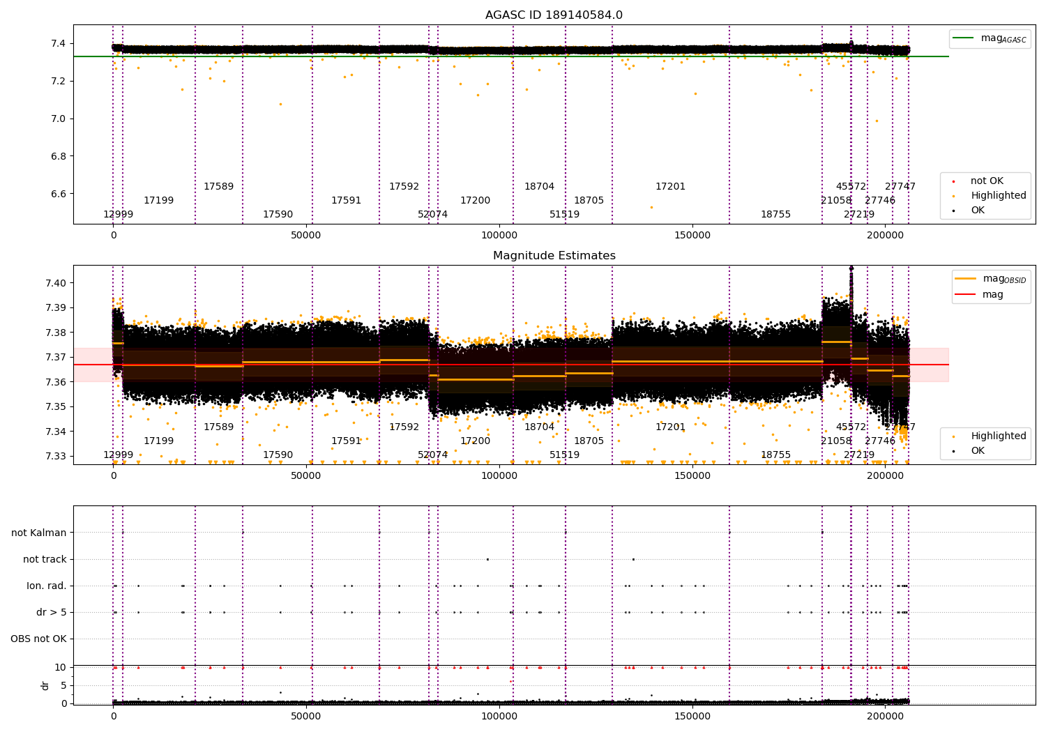Click OBSID label 18705 in the middle plot
The image size is (1046, 732).
click(589, 441)
